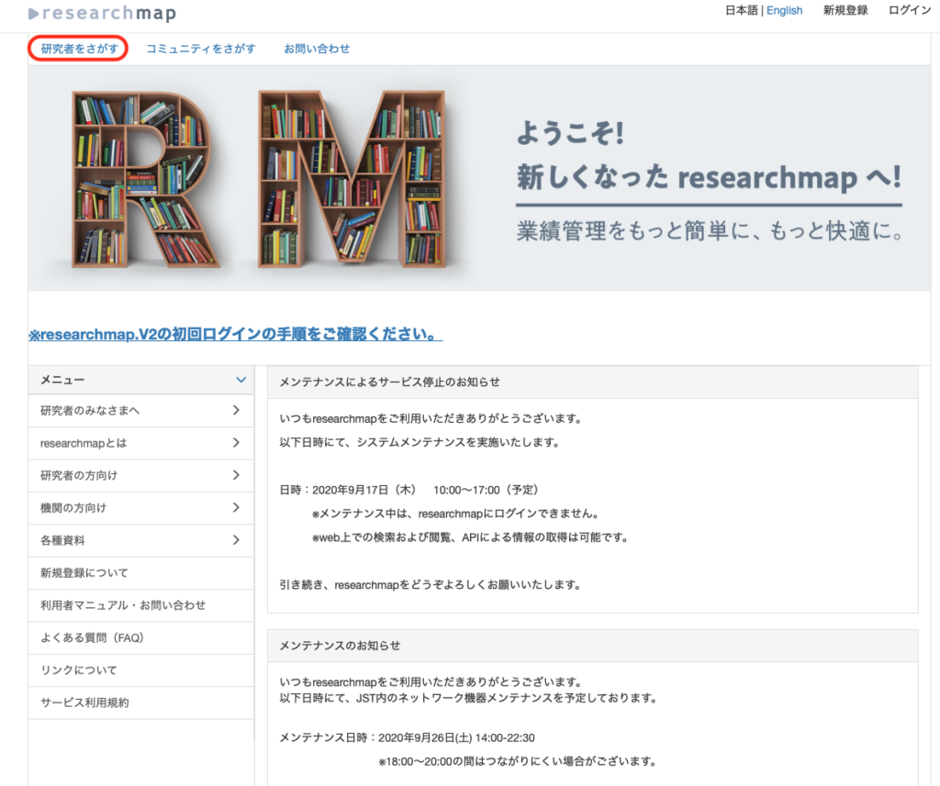Click メンテナンスによるサービス停止のお知らせ heading
The width and height of the screenshot is (940, 786).
point(389,382)
